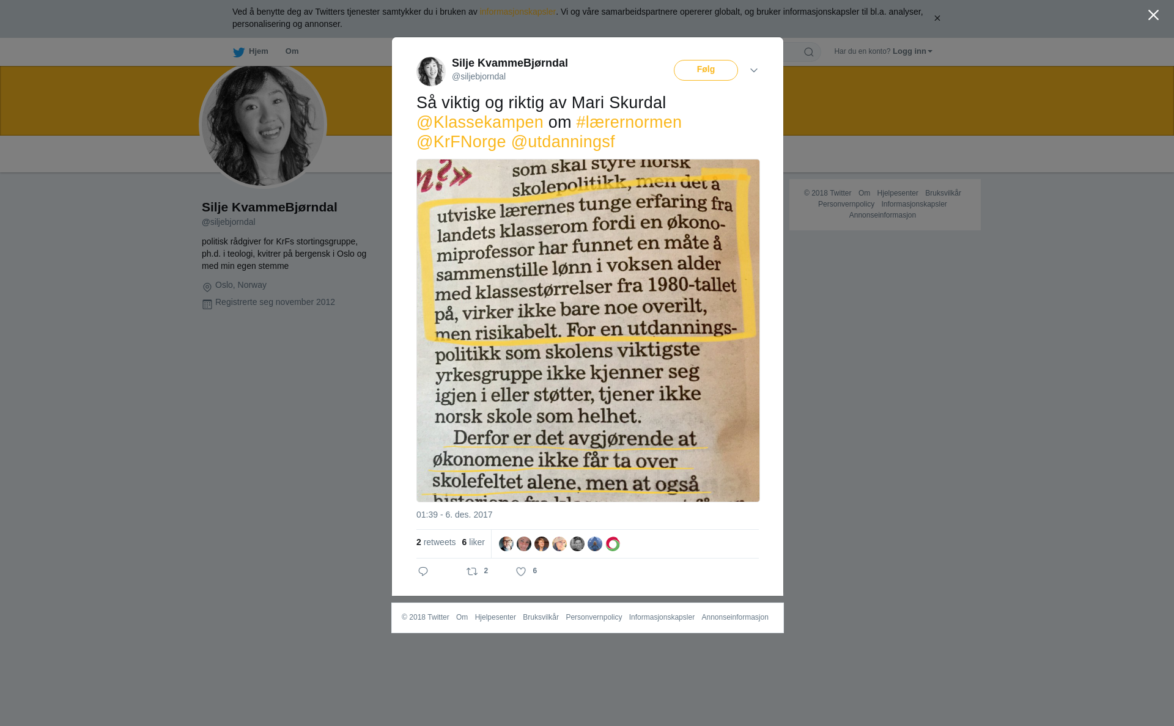
Task: Open the tweet timestamp 01:39 - 6. des. 2017
Action: [454, 515]
